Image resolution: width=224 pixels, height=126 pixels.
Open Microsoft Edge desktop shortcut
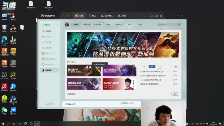(x=4, y=41)
